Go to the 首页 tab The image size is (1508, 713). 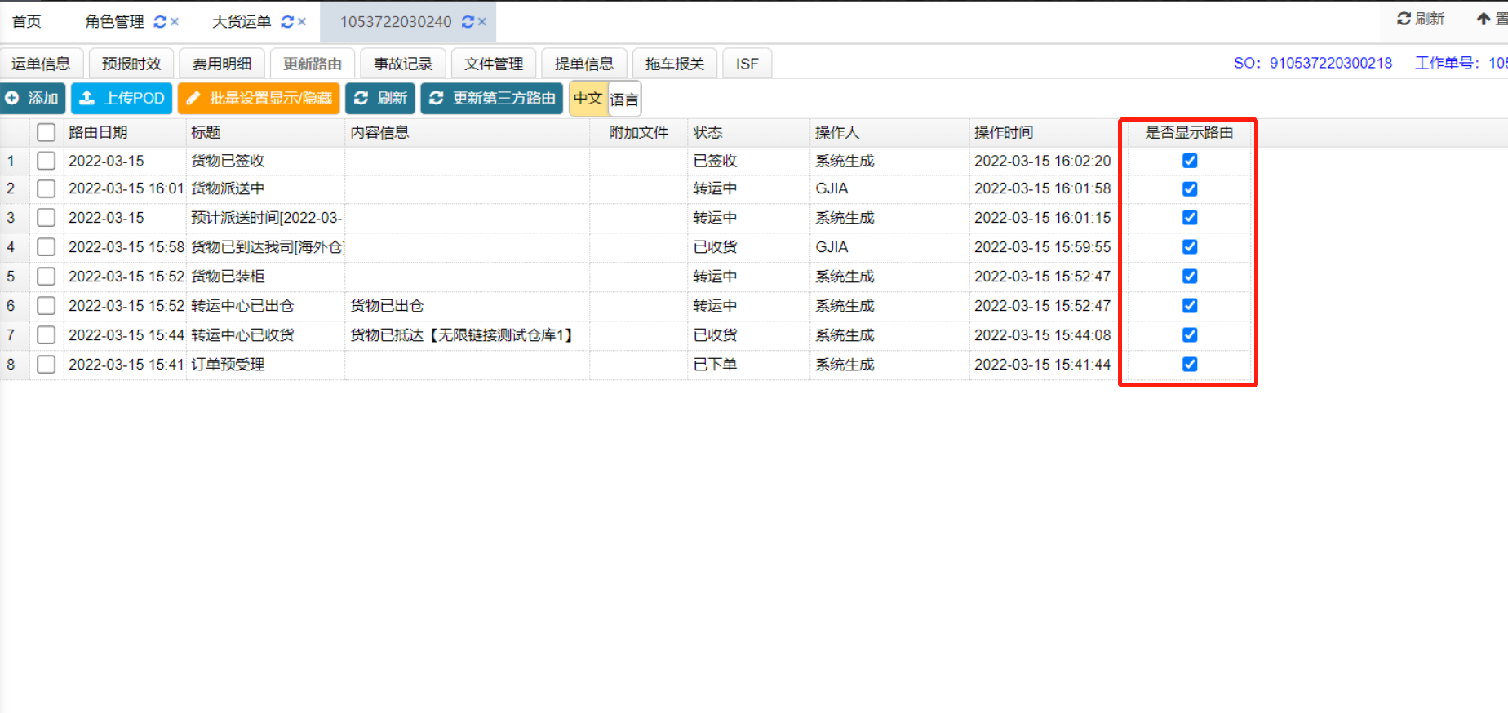click(x=27, y=22)
